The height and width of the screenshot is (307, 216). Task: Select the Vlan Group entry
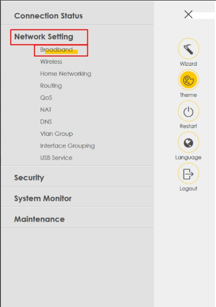click(x=56, y=134)
